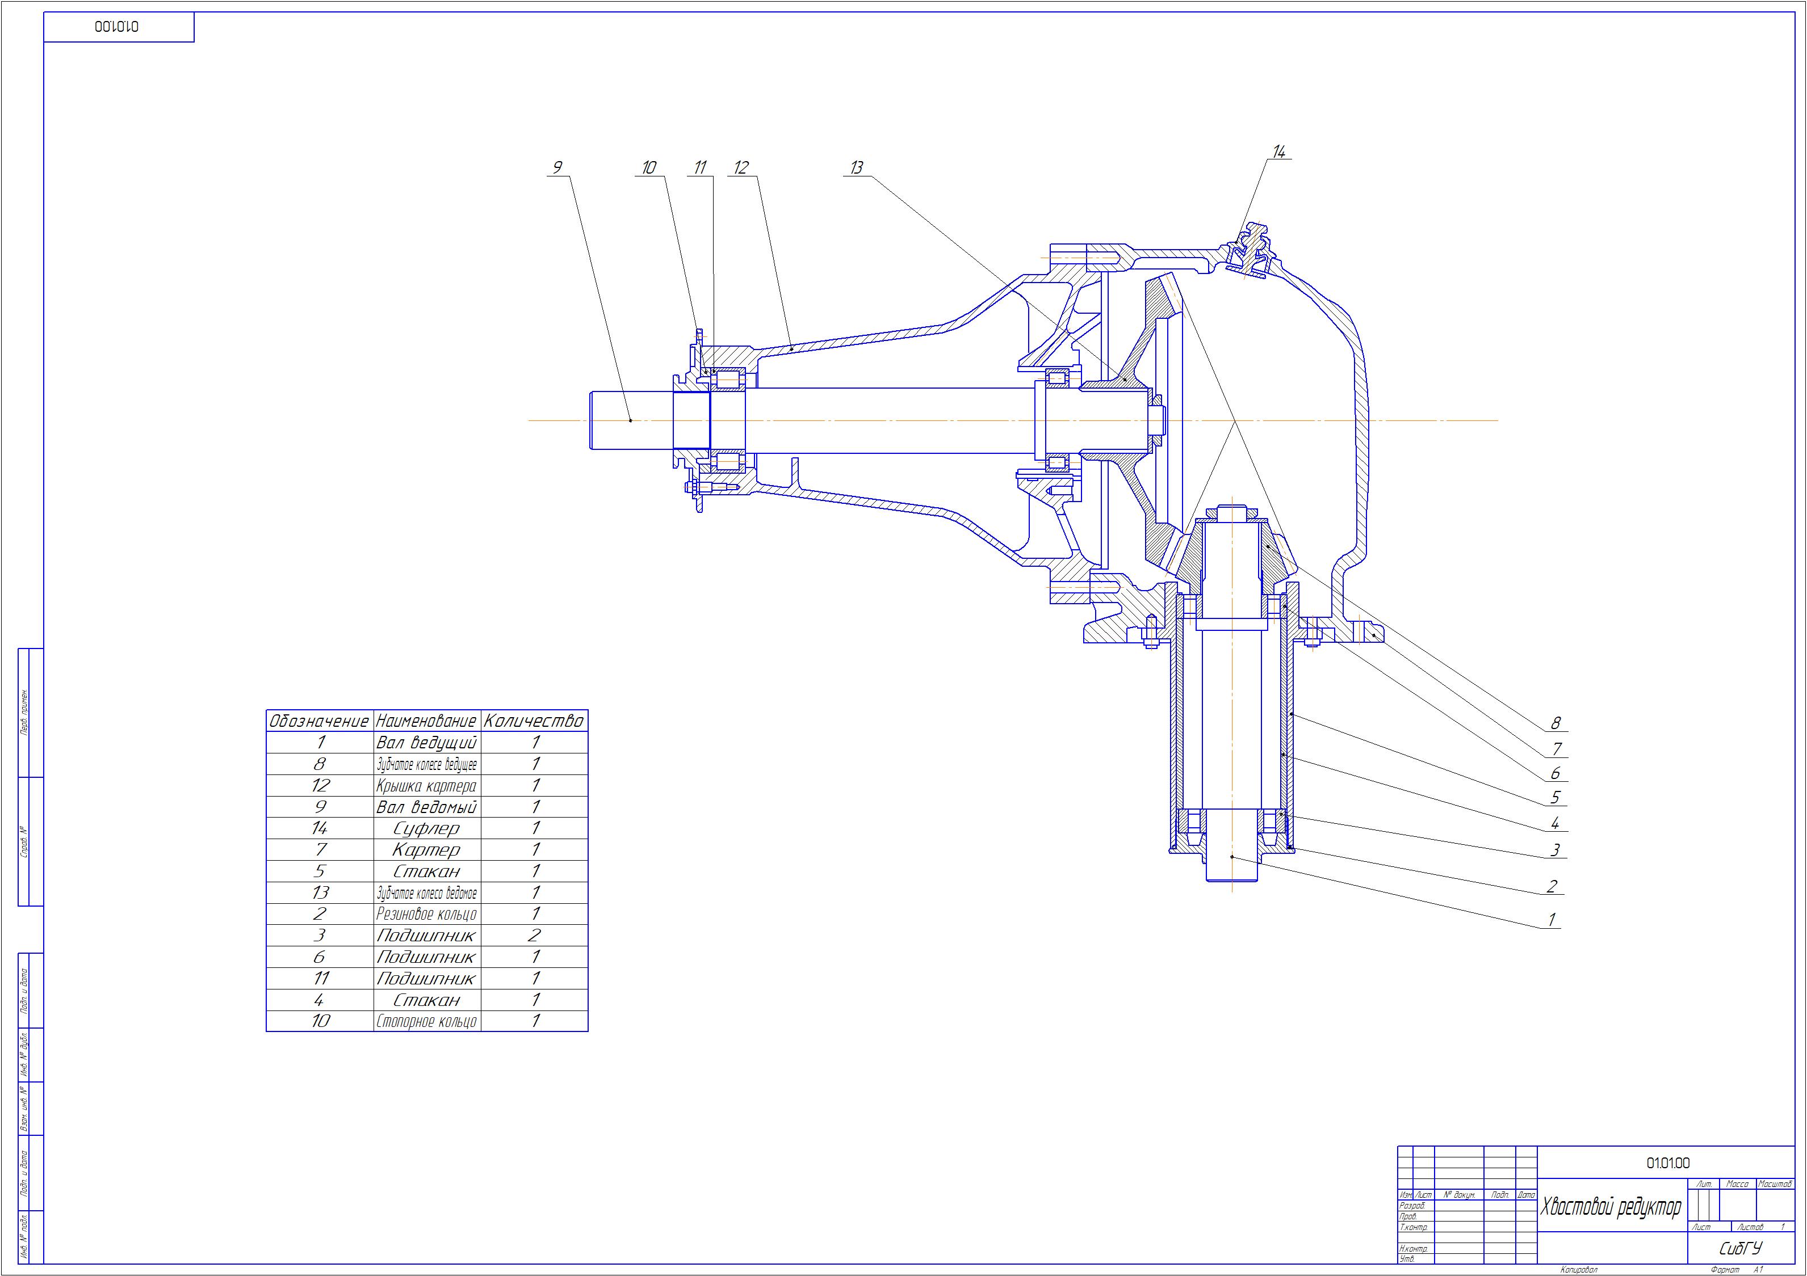Click quantity value 2 in the table
The height and width of the screenshot is (1276, 1807).
(534, 936)
